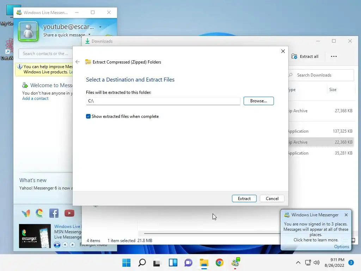The image size is (361, 271).
Task: Click the volume icon in system tray
Action: (317, 263)
